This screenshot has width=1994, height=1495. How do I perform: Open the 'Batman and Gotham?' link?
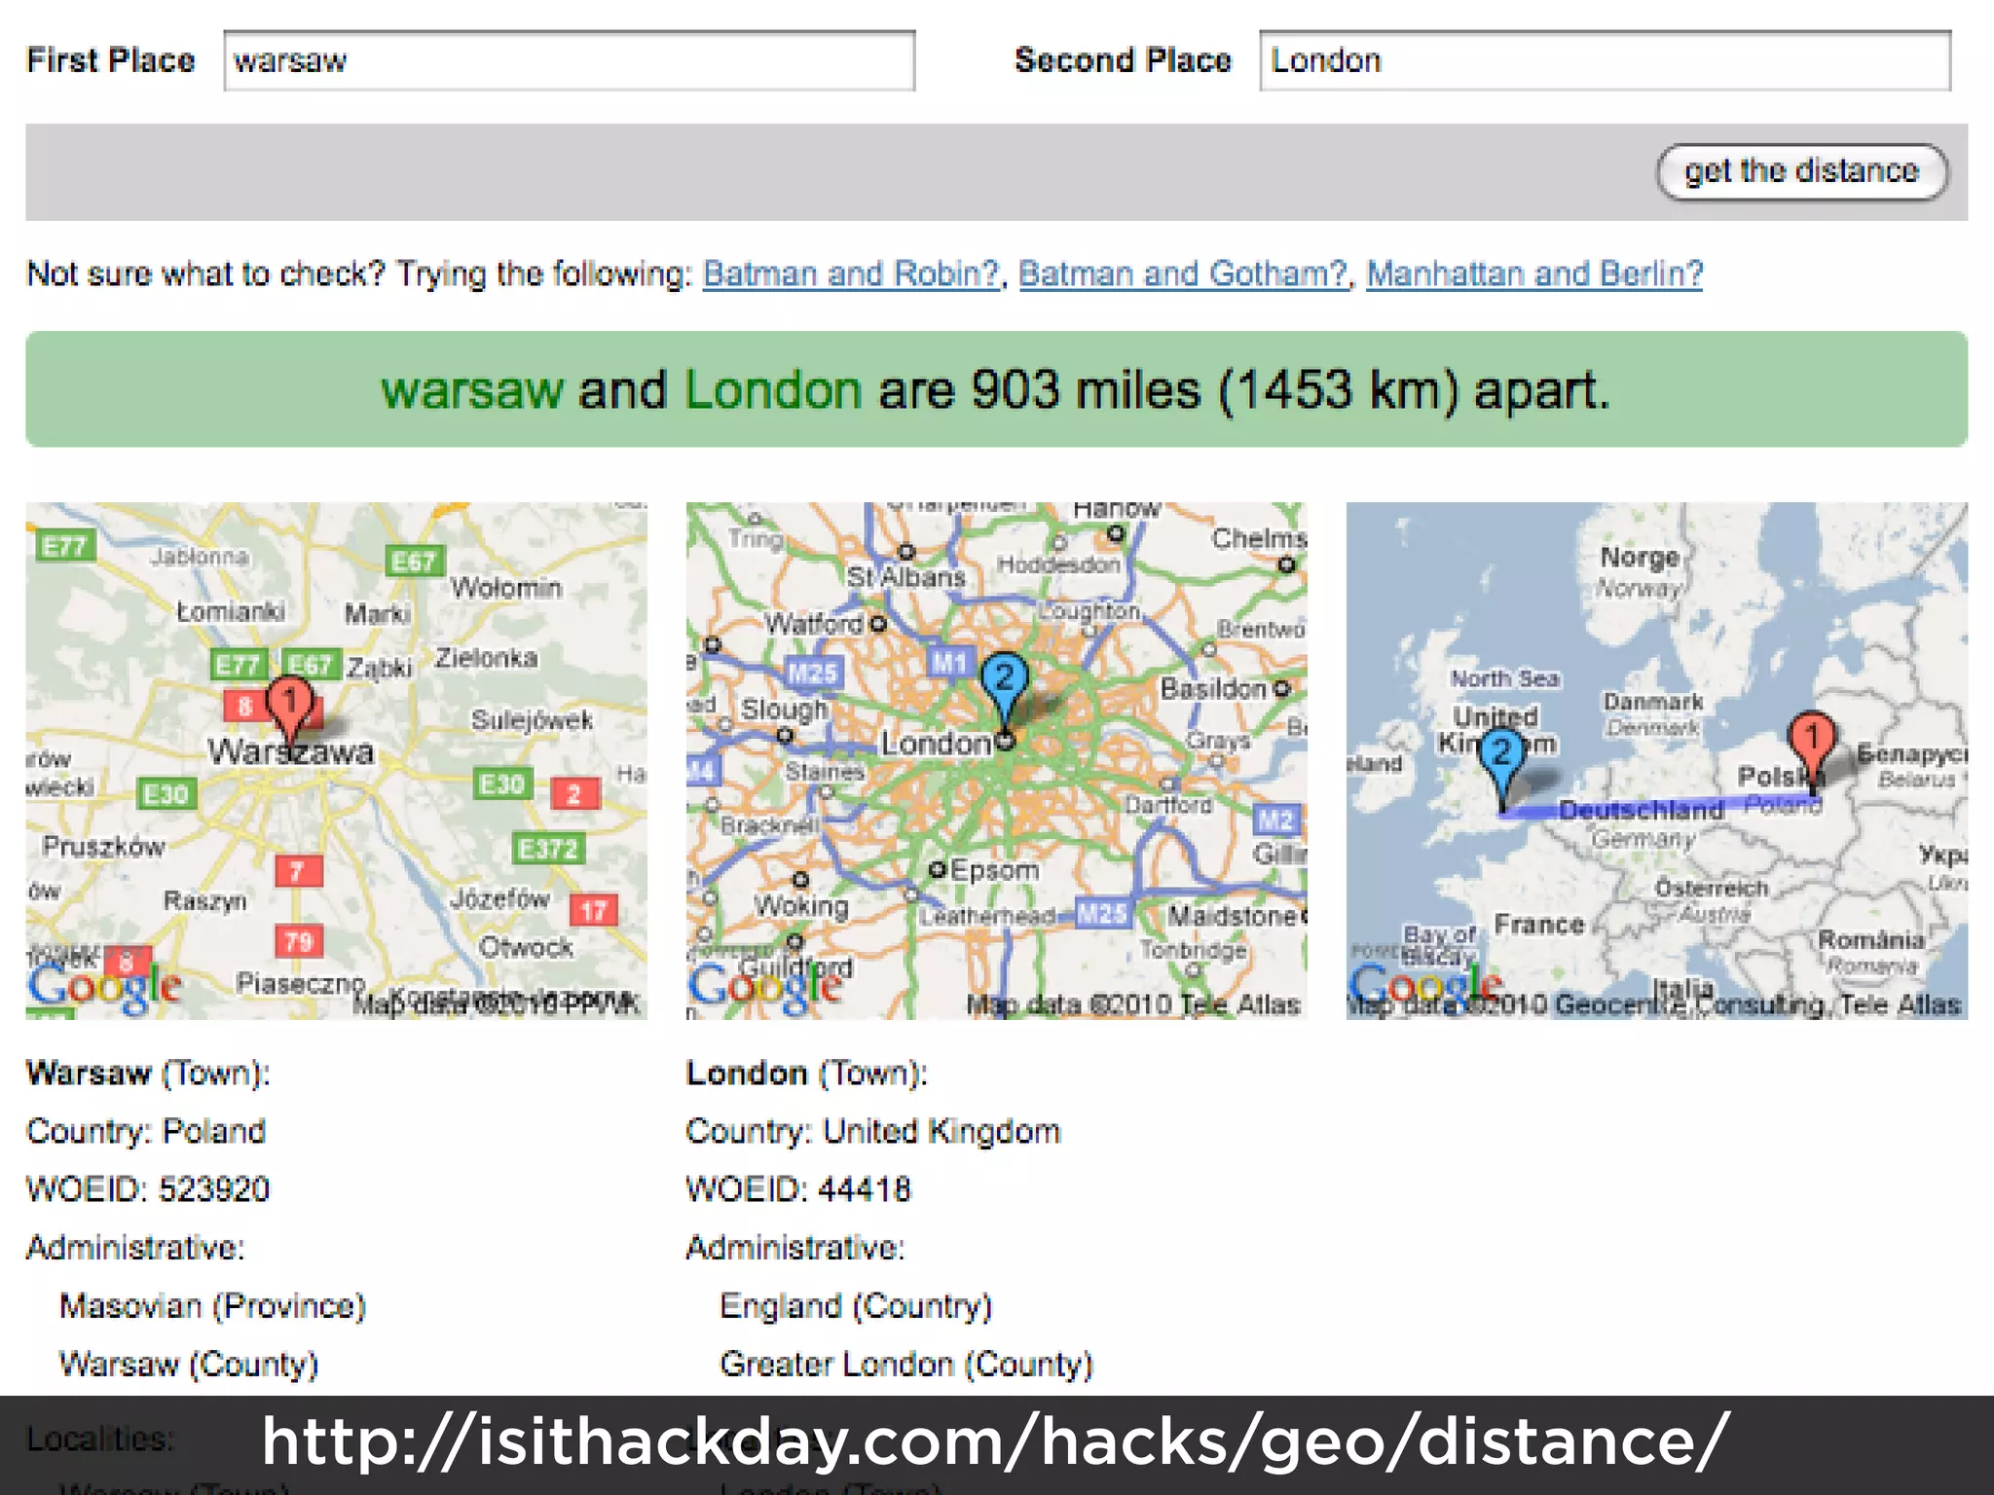point(1183,273)
